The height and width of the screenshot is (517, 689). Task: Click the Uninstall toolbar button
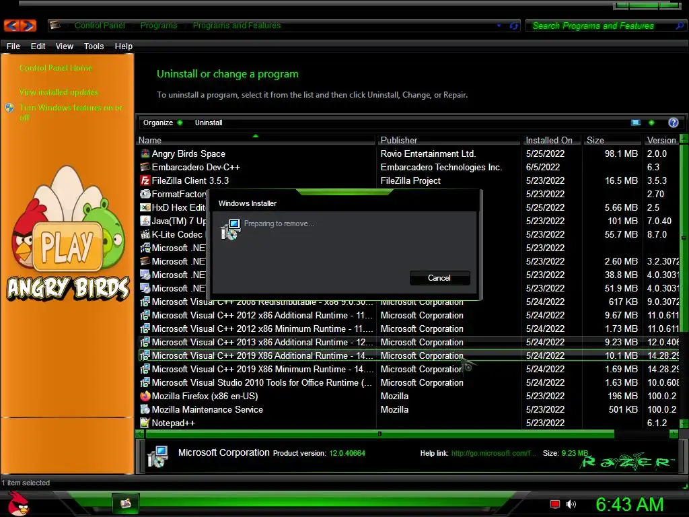click(x=209, y=123)
